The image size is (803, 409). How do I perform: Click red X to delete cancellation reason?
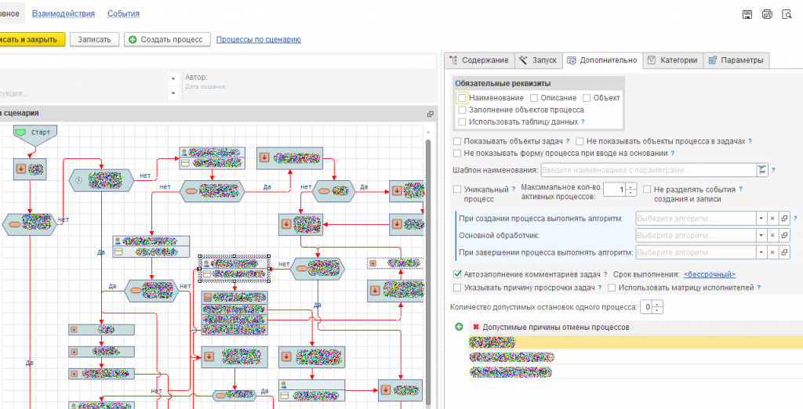coord(475,327)
